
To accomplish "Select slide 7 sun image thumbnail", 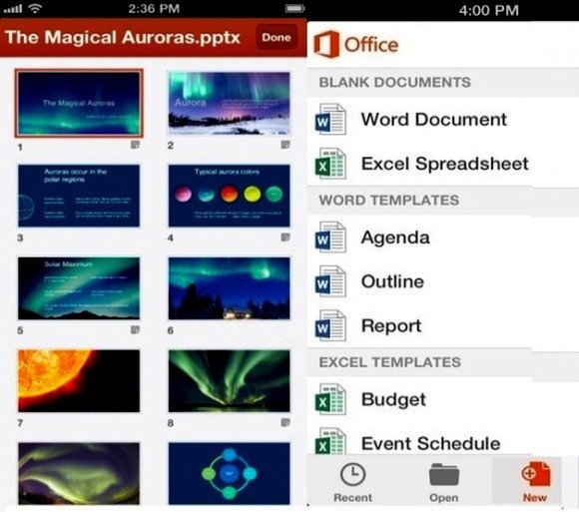I will point(79,381).
